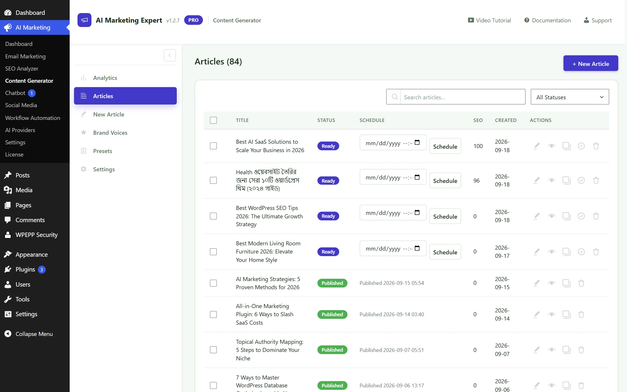Collapse the Content Generator side panel
Screen dimensions: 627x392
pyautogui.click(x=170, y=55)
